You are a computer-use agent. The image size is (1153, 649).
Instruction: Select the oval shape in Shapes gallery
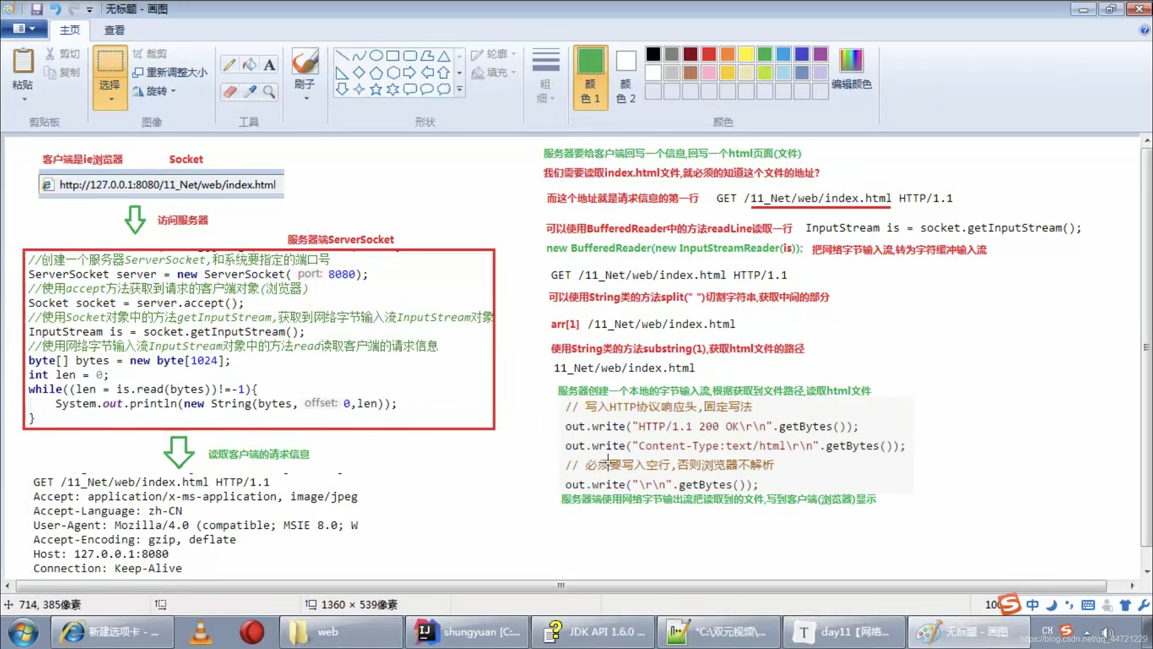(376, 54)
